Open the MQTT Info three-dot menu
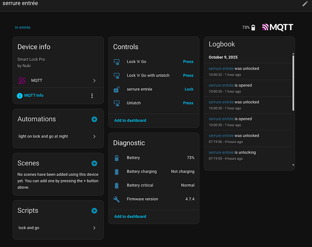Image resolution: width=312 pixels, height=247 pixels. [x=92, y=96]
